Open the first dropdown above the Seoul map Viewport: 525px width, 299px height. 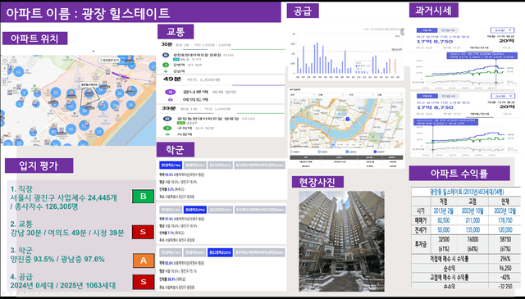[x=303, y=95]
